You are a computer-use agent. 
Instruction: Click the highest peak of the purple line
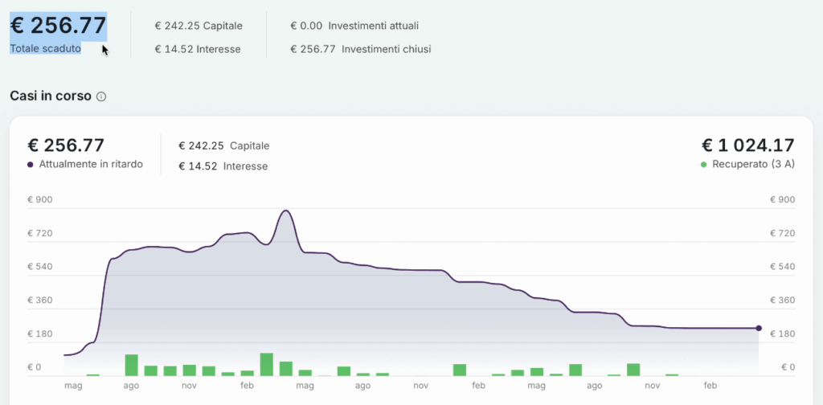pyautogui.click(x=285, y=211)
